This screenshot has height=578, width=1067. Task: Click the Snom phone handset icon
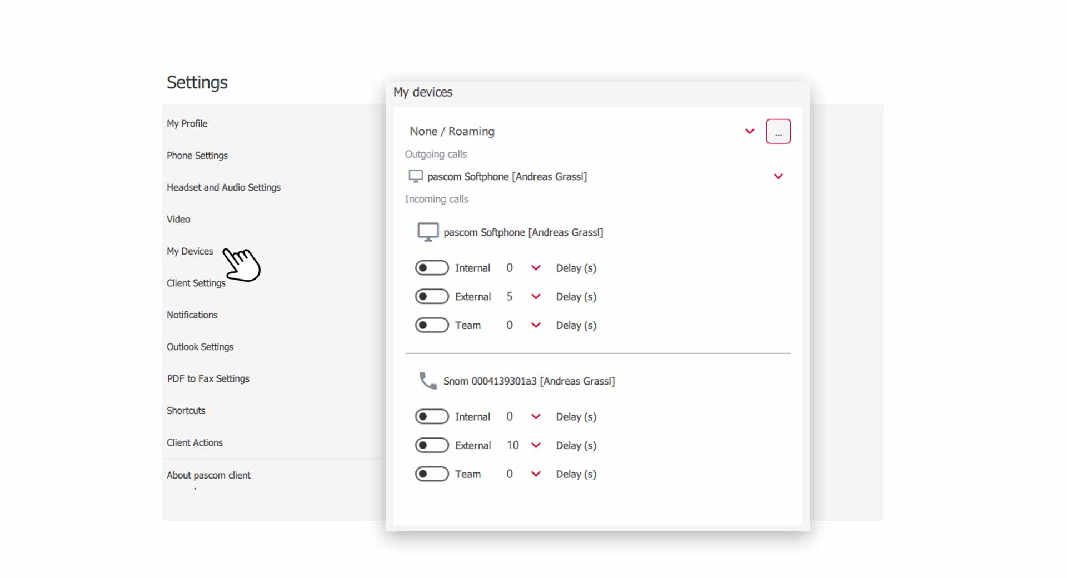(428, 381)
